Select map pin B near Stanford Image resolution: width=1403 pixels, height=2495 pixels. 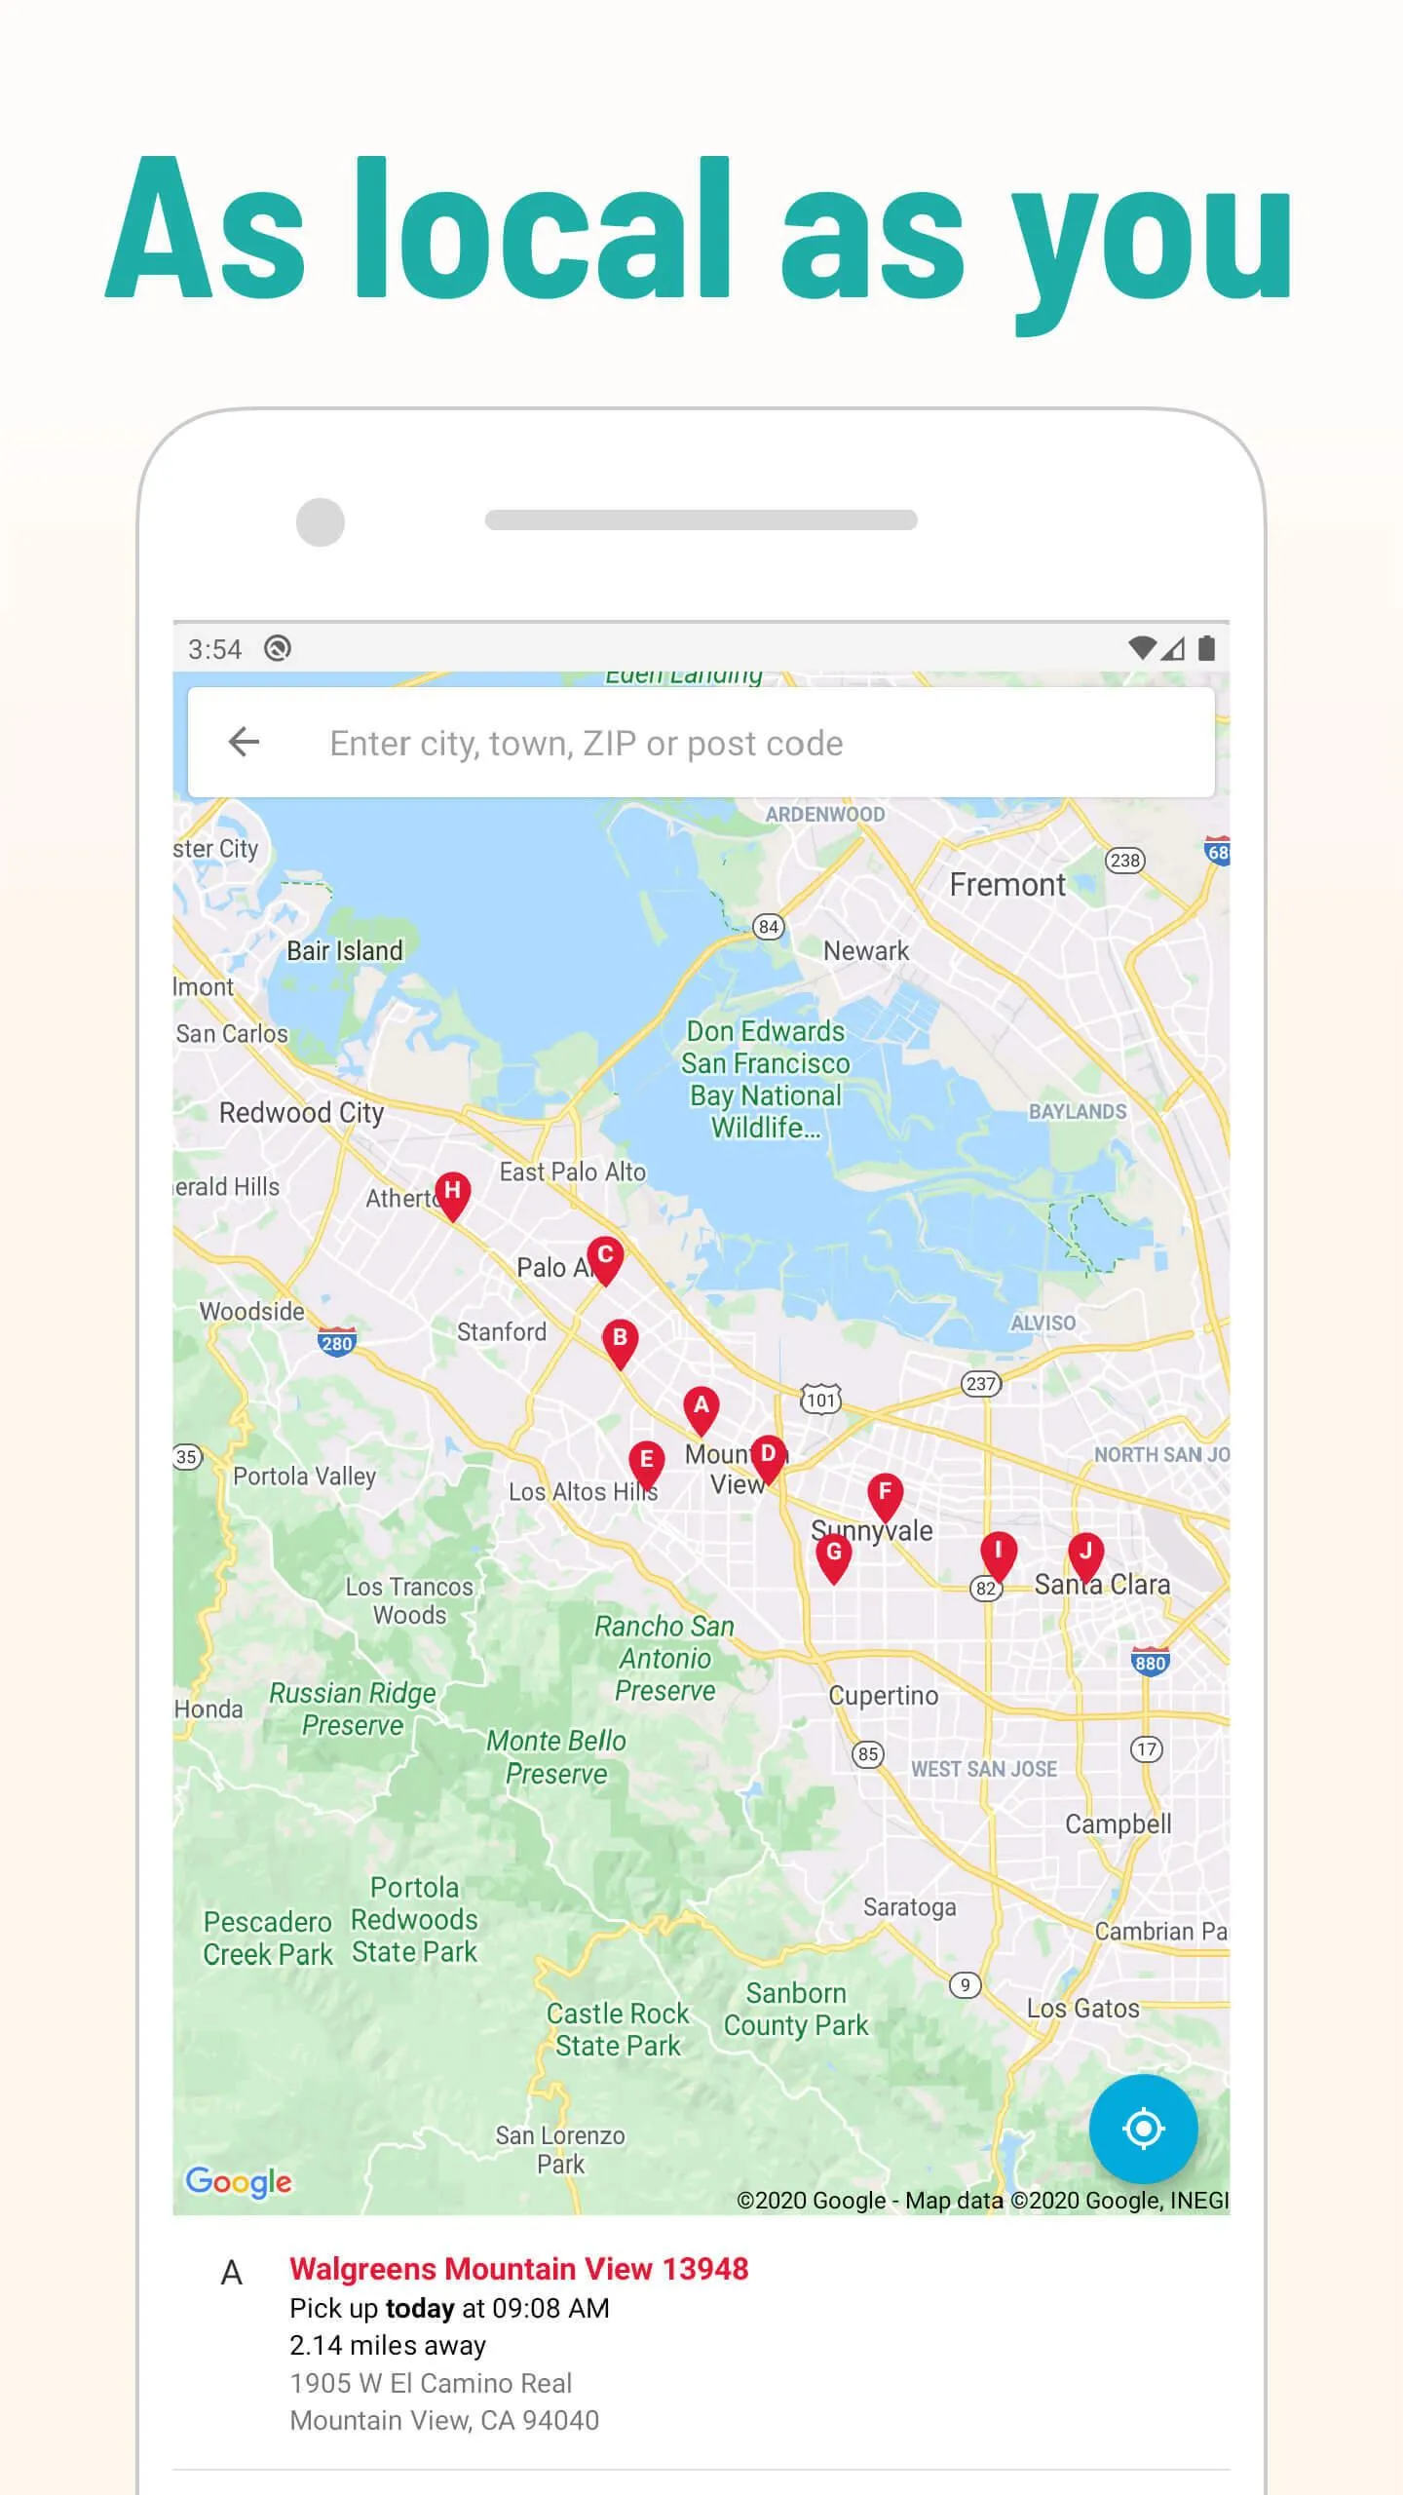click(x=620, y=1343)
